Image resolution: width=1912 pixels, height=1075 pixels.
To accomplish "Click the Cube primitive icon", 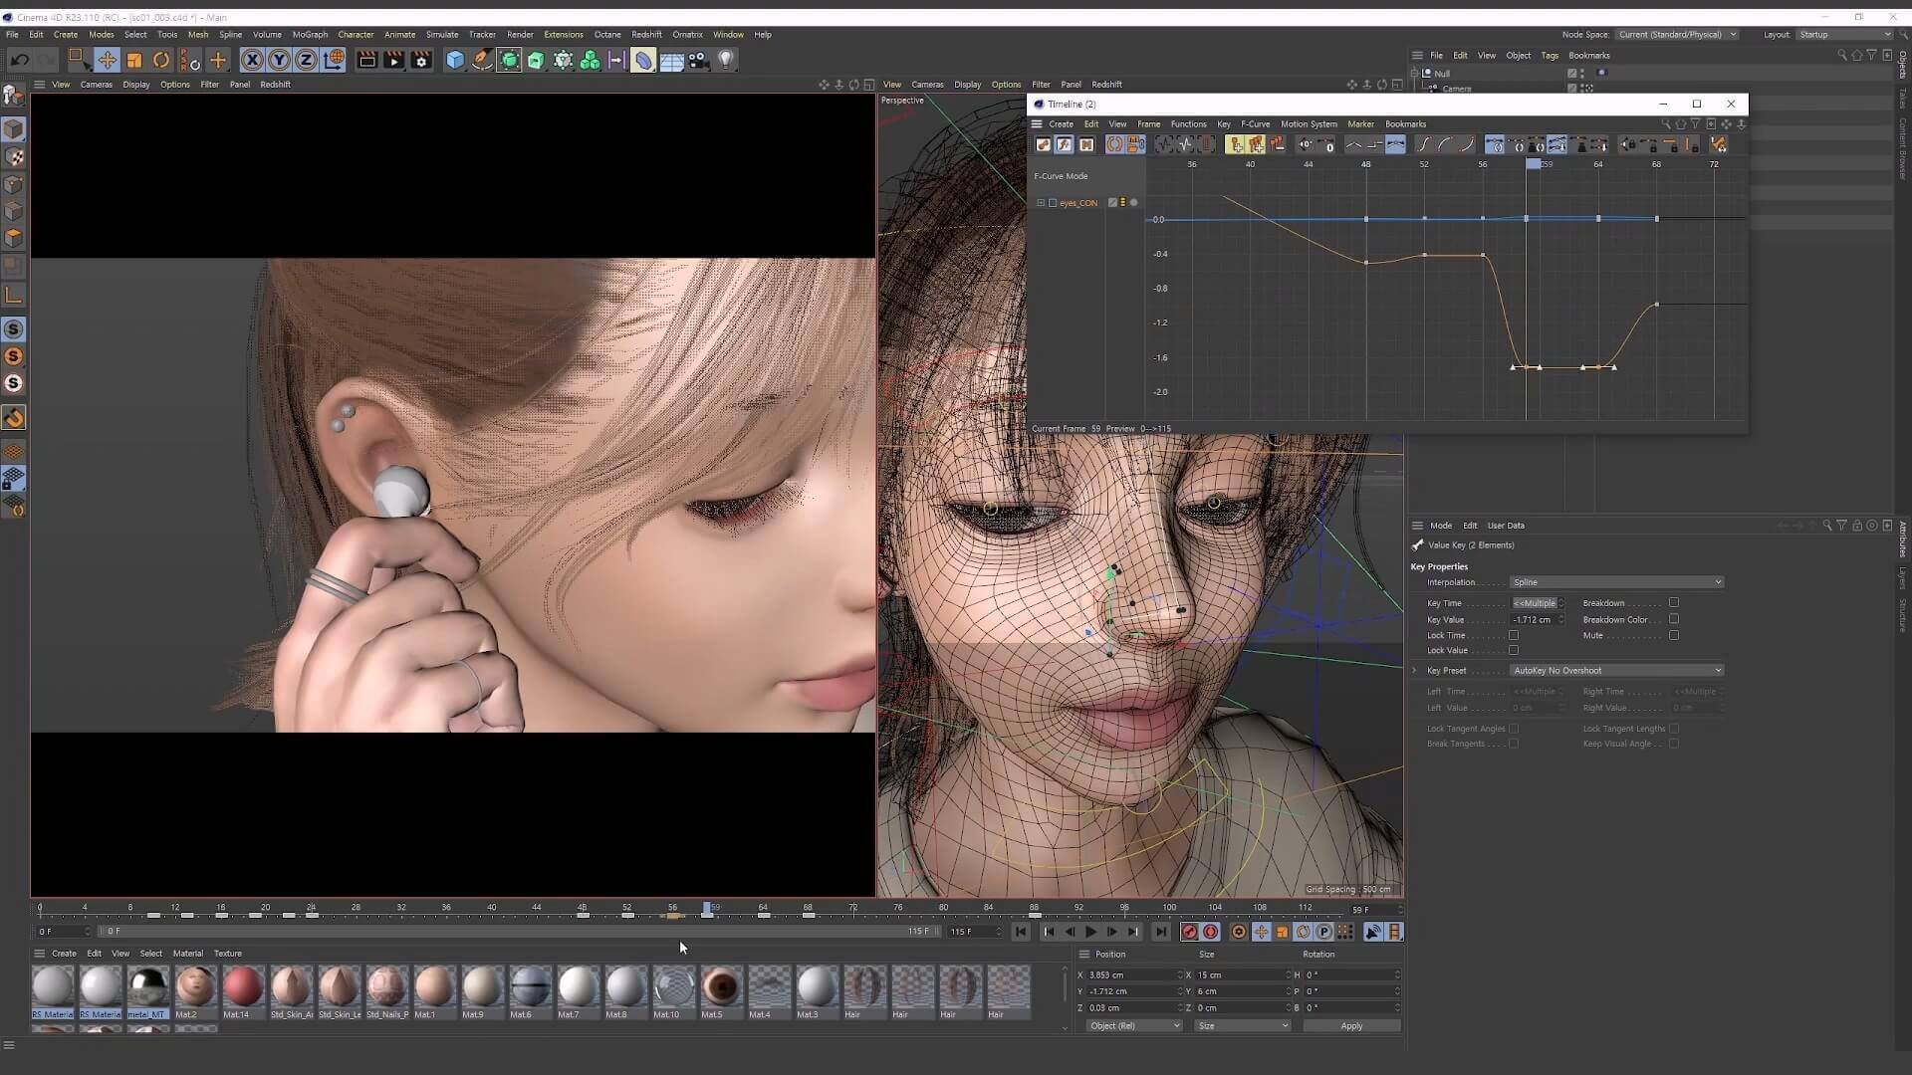I will pos(455,61).
